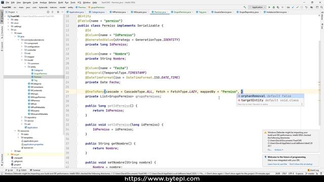This screenshot has width=324, height=182.
Task: Click 'Learn how to use Kite' link
Action: tap(277, 164)
